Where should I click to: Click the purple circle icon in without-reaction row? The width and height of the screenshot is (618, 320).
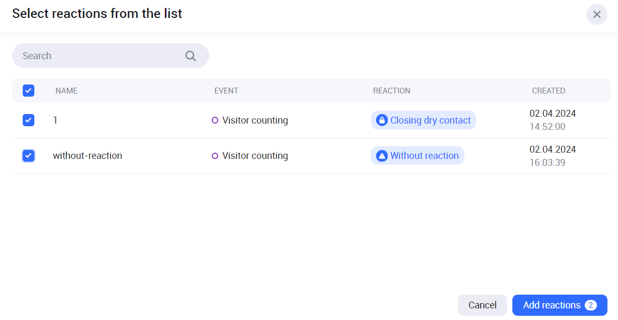click(x=215, y=156)
